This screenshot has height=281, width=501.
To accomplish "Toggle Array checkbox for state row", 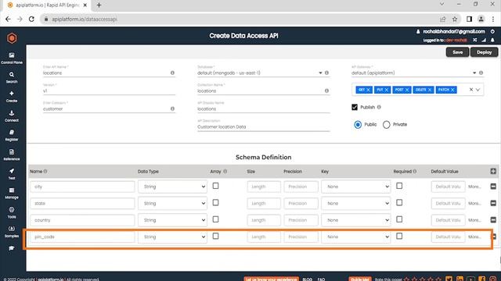I will point(216,203).
